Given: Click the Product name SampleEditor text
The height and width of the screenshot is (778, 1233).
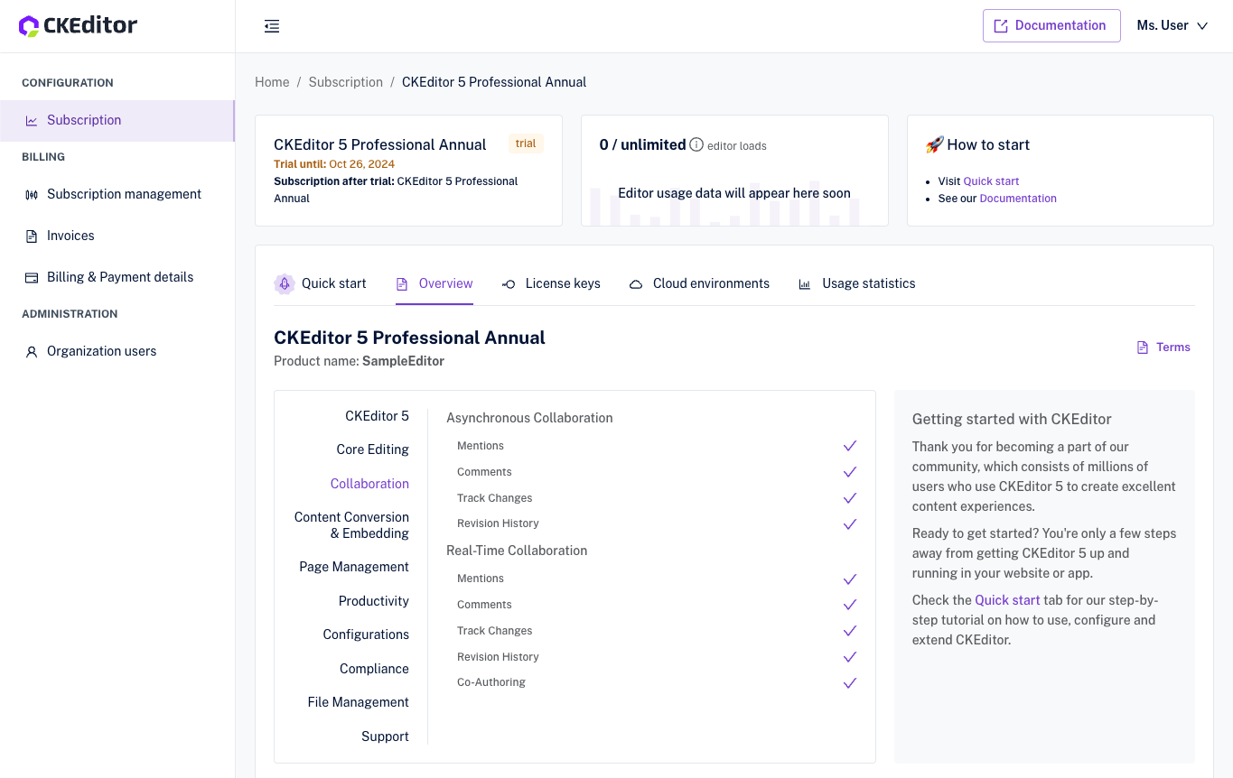Looking at the screenshot, I should (x=359, y=361).
